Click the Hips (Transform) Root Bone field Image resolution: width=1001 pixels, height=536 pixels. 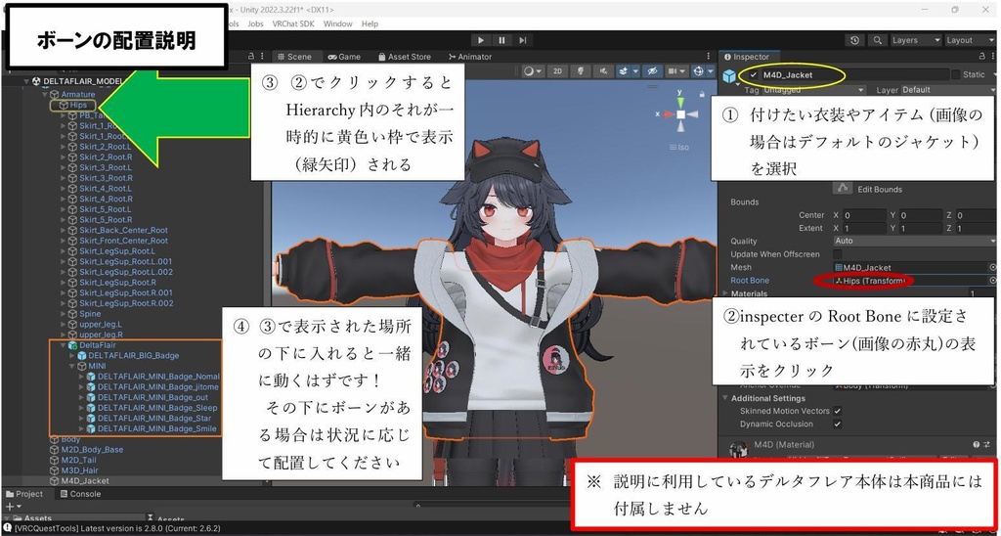coord(910,281)
